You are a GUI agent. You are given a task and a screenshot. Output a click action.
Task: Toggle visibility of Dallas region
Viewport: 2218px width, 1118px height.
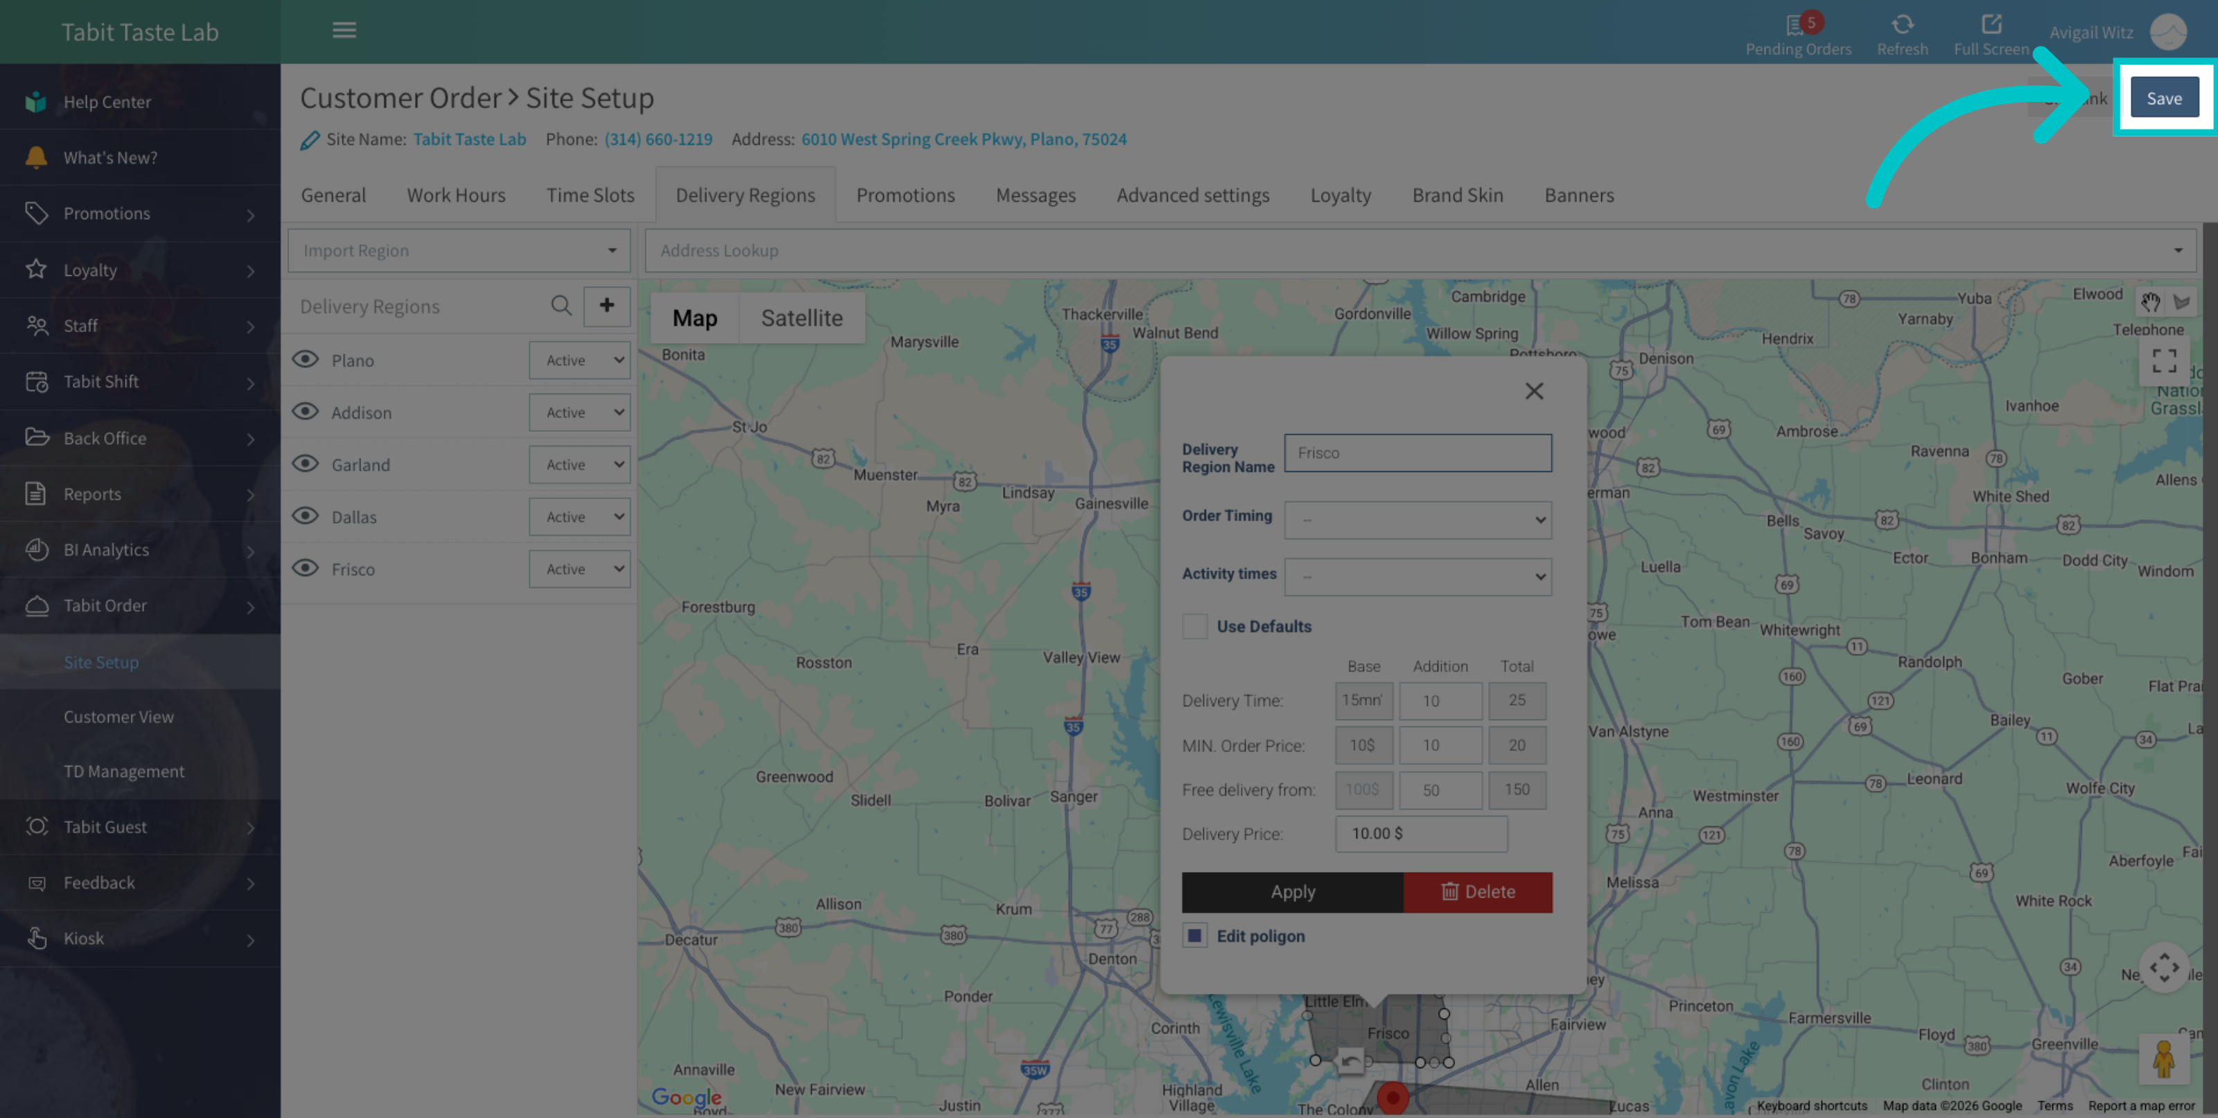pyautogui.click(x=306, y=516)
